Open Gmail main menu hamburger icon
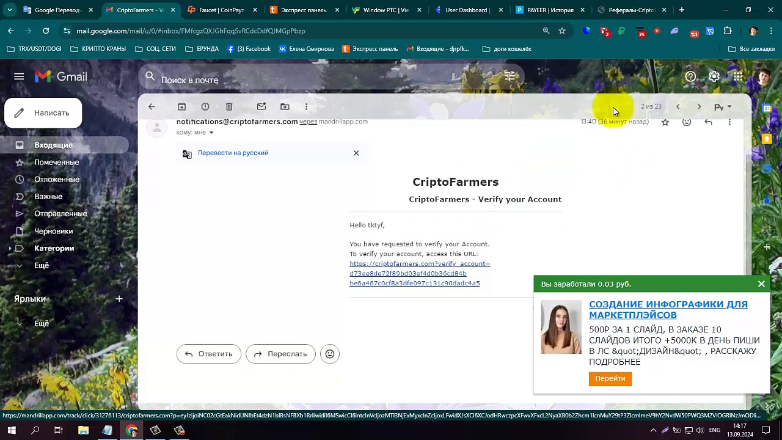Image resolution: width=782 pixels, height=440 pixels. pyautogui.click(x=19, y=76)
